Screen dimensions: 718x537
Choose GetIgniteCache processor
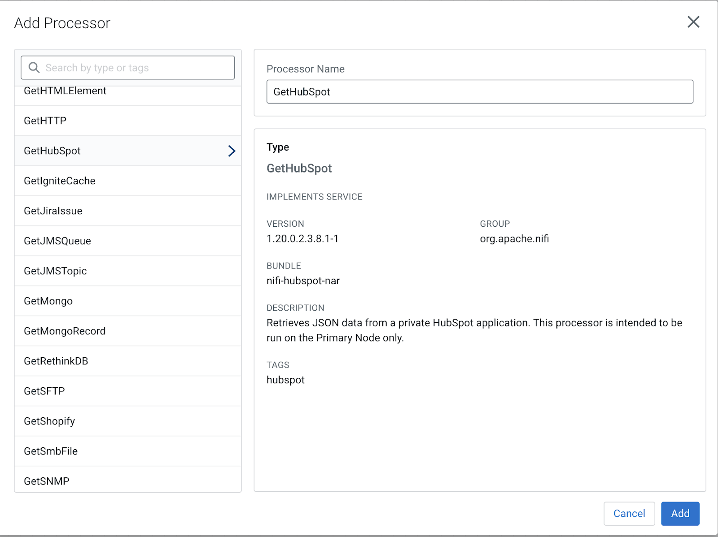128,181
